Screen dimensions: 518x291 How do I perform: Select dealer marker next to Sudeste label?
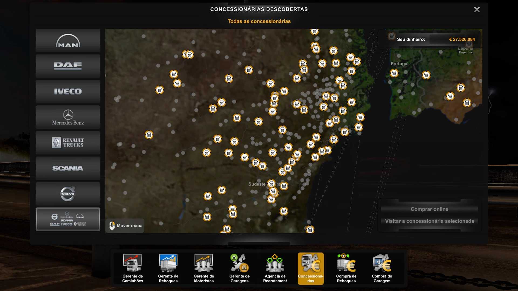click(x=271, y=183)
